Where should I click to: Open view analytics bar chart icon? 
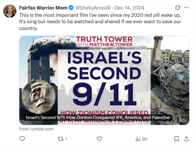[138, 139]
